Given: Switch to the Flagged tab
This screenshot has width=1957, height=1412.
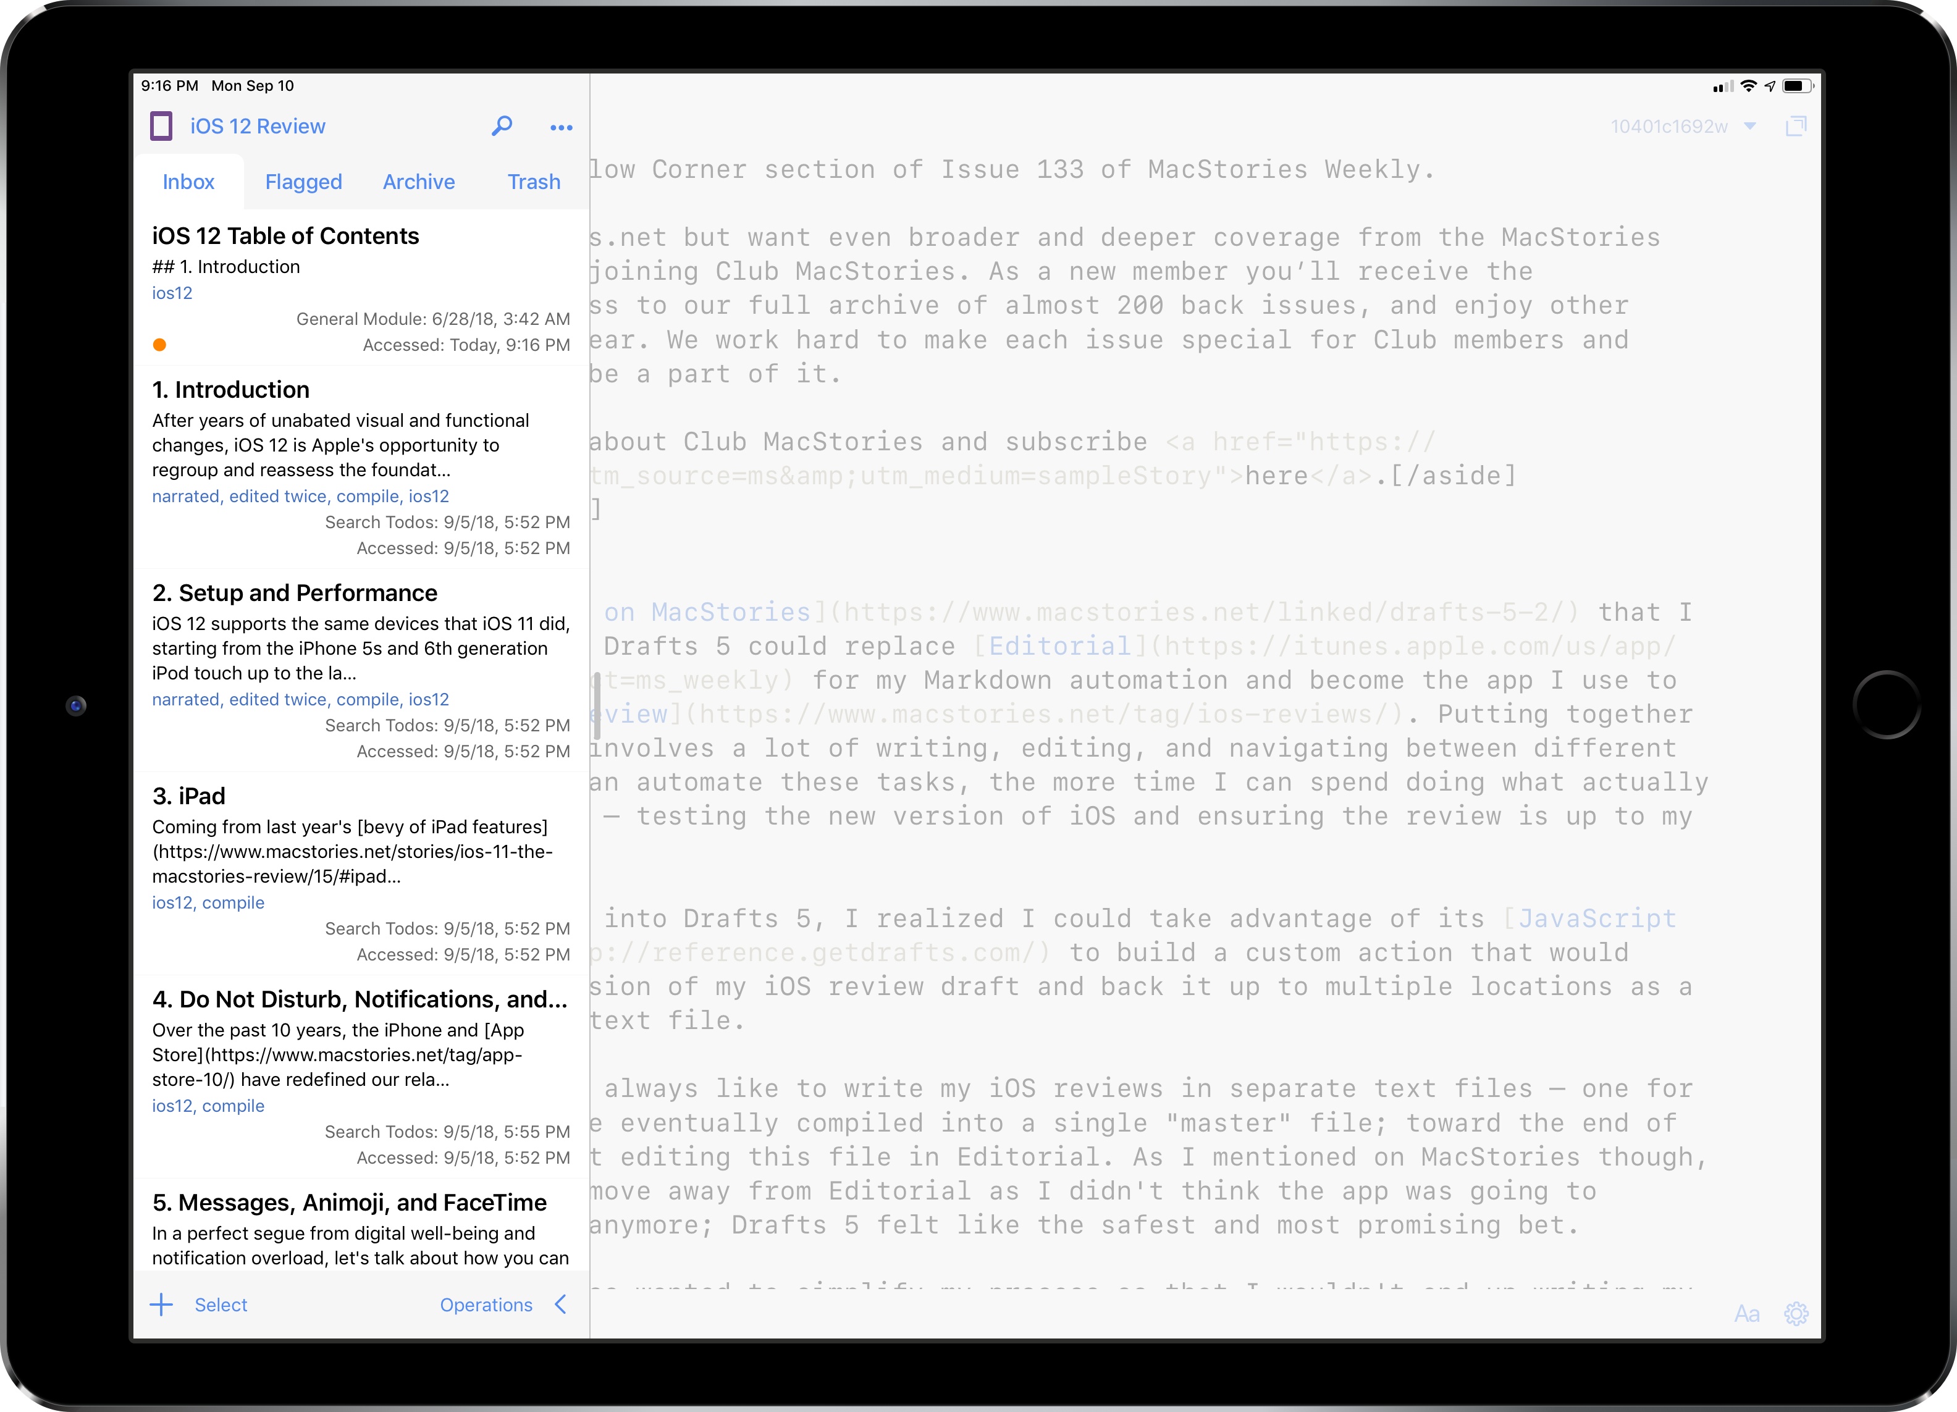Looking at the screenshot, I should pos(304,182).
